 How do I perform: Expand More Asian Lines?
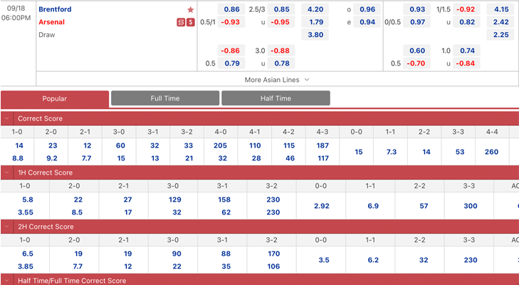277,80
